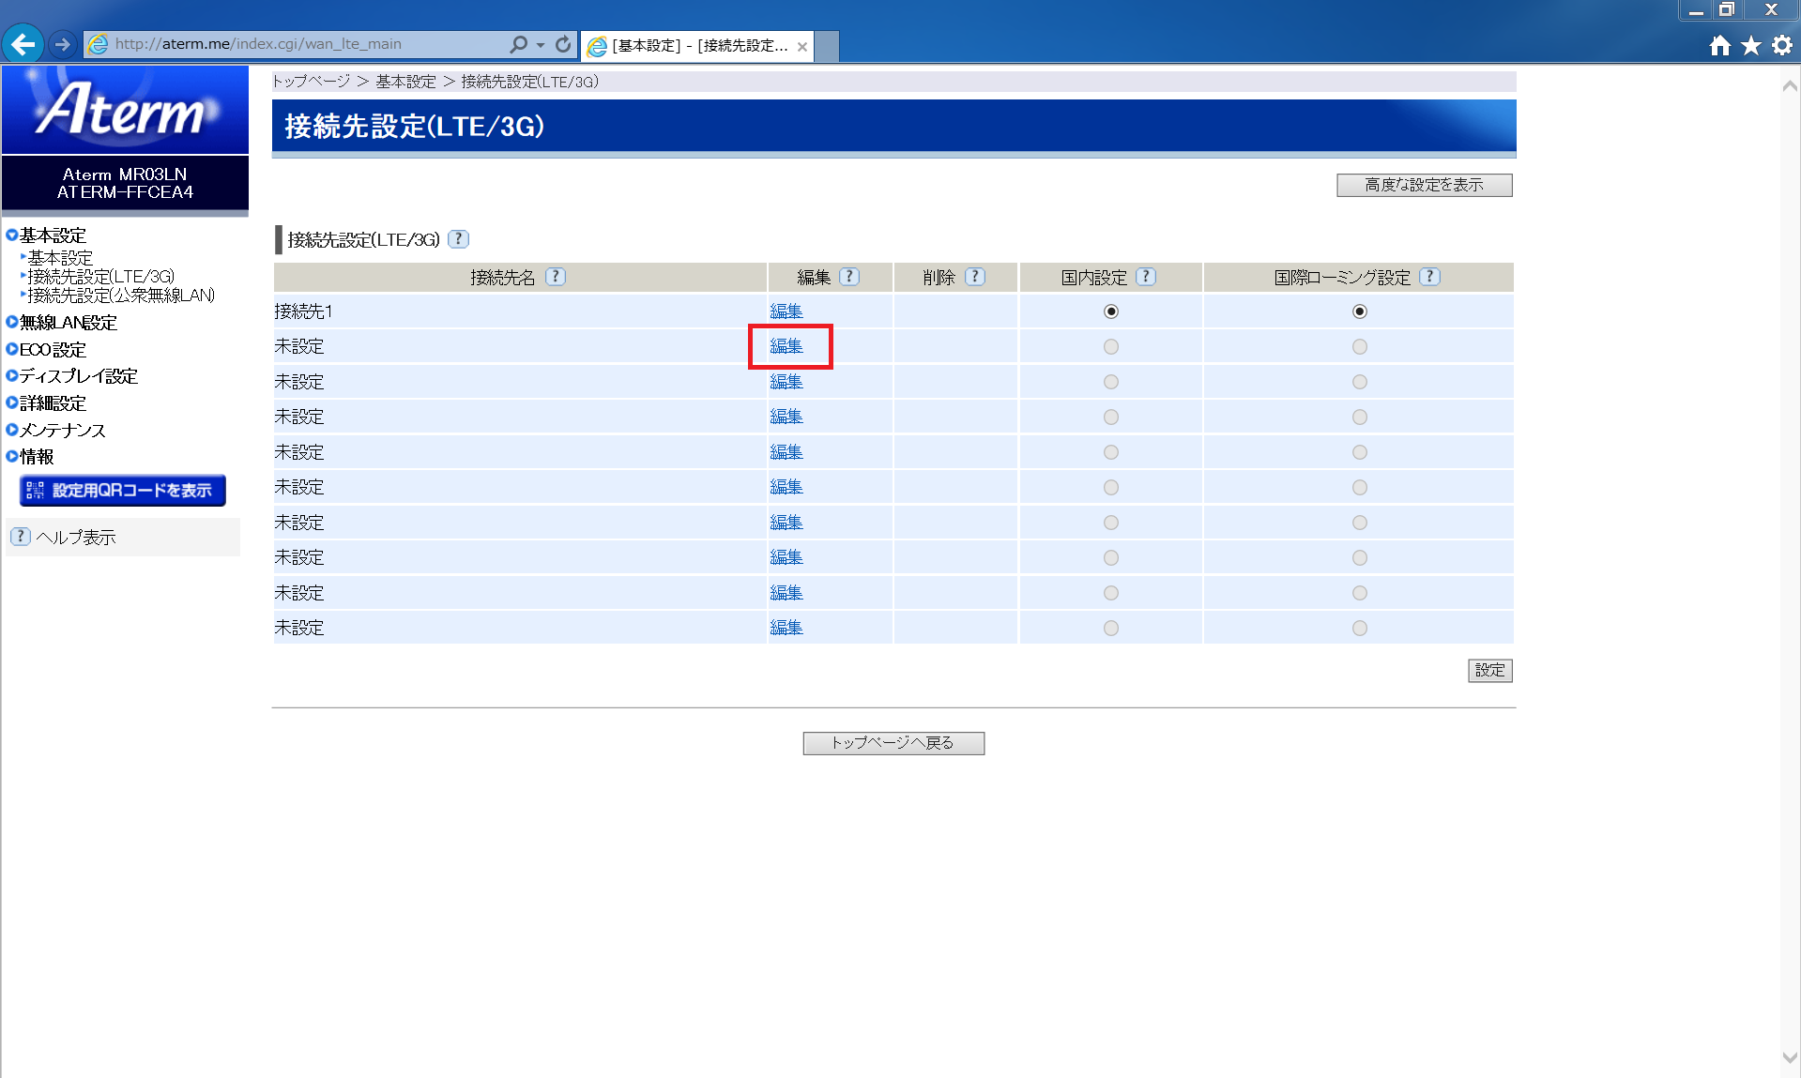Open help for 国内設定 column
The image size is (1801, 1078).
click(x=1146, y=277)
